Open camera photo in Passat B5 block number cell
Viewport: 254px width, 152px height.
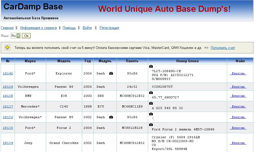(x=151, y=114)
